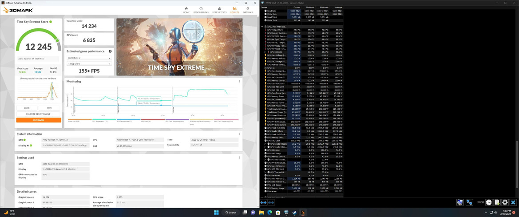Click the CPU score value 6 835
Image resolution: width=519 pixels, height=217 pixels.
[x=89, y=40]
